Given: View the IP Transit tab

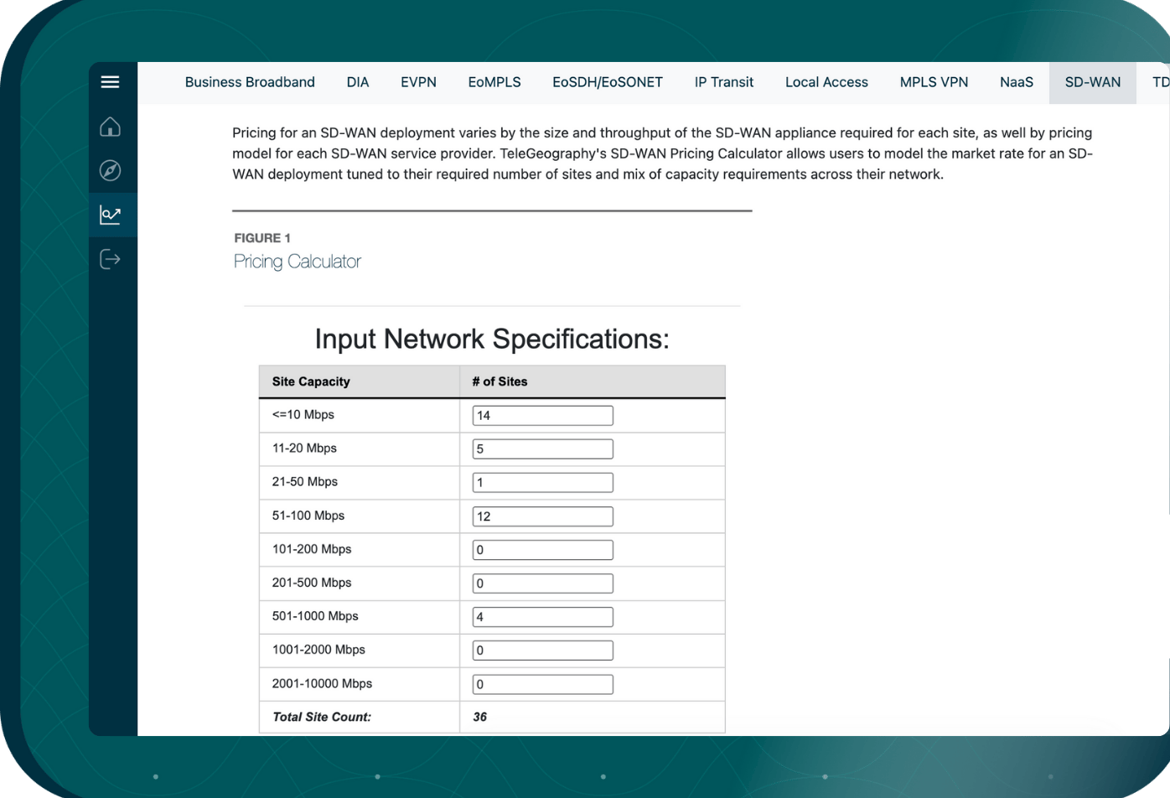Looking at the screenshot, I should coord(723,82).
